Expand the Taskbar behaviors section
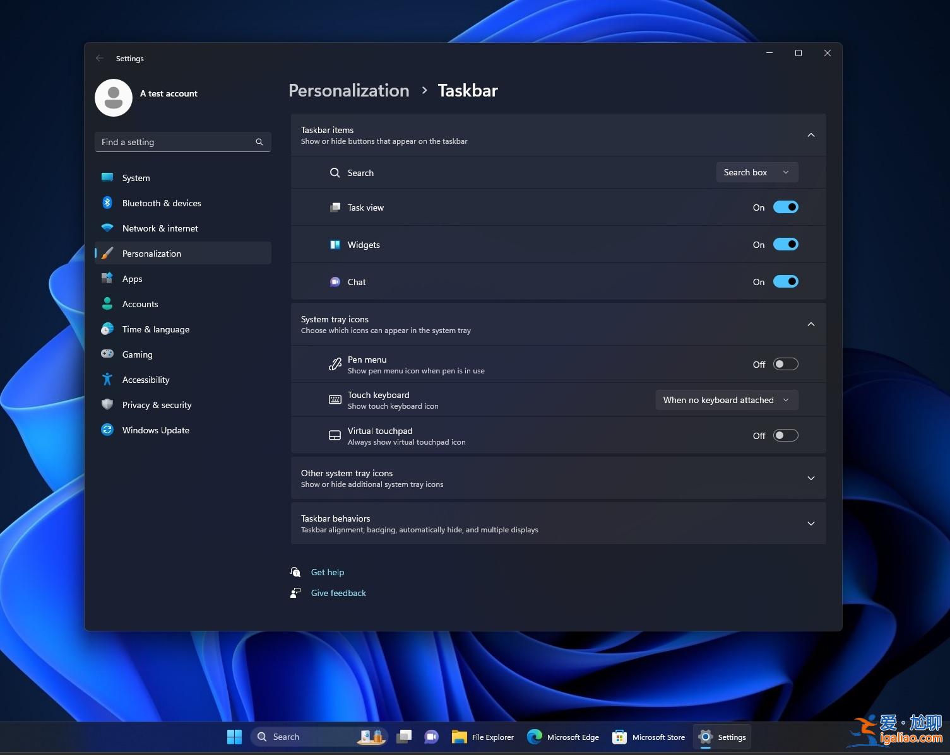Viewport: 950px width, 755px height. pos(810,523)
